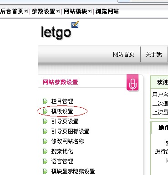Click green arrow icon beside 搜索优化
Viewport: 168px width, 175px height.
click(x=45, y=151)
